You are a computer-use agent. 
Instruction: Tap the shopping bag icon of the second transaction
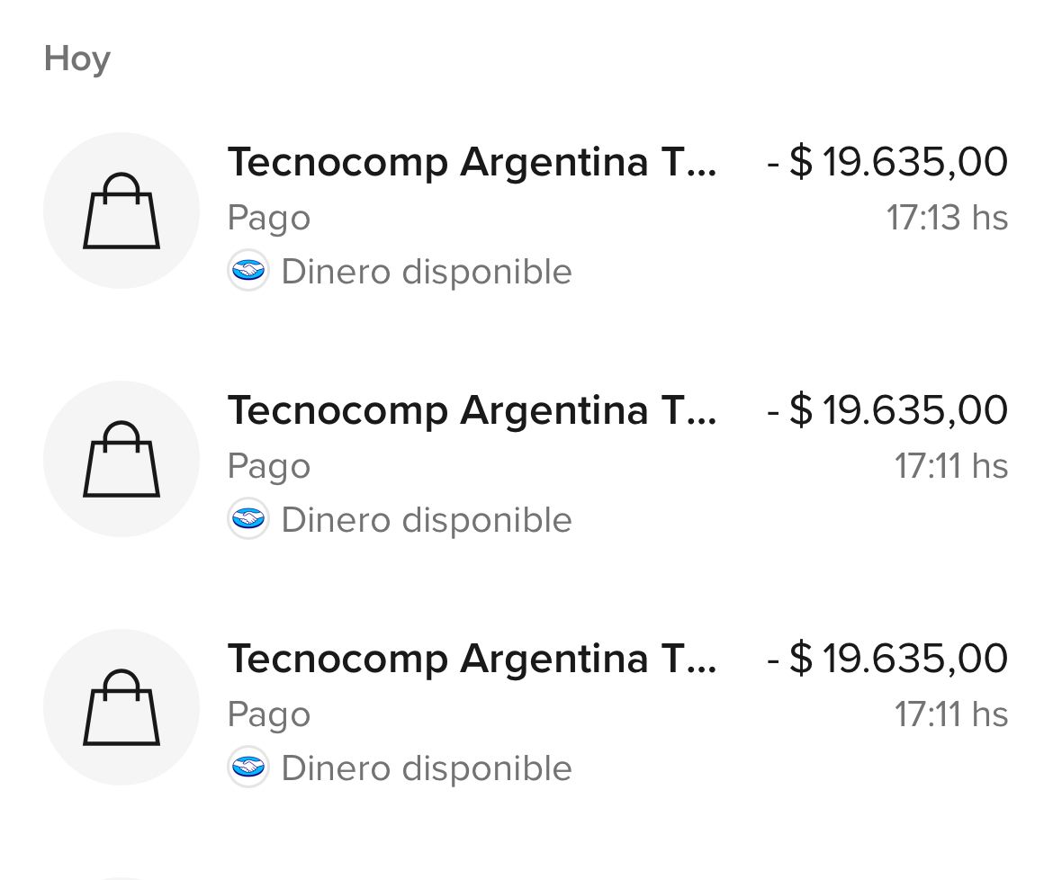[x=121, y=459]
